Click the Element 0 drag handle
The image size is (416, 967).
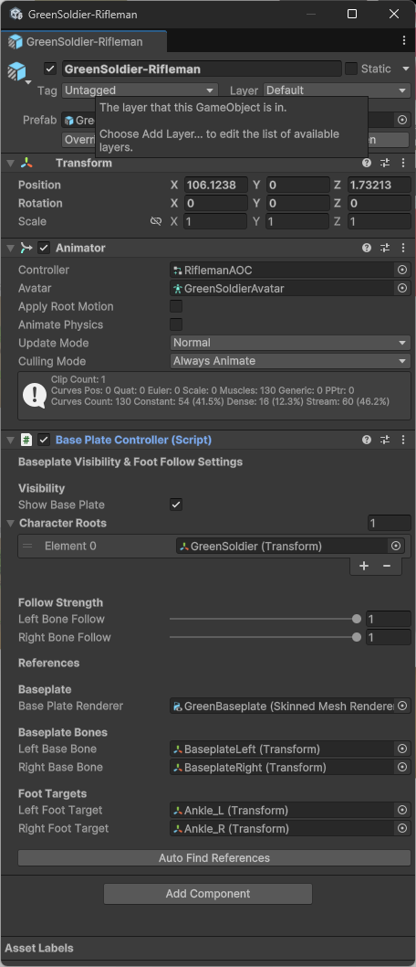pos(27,546)
